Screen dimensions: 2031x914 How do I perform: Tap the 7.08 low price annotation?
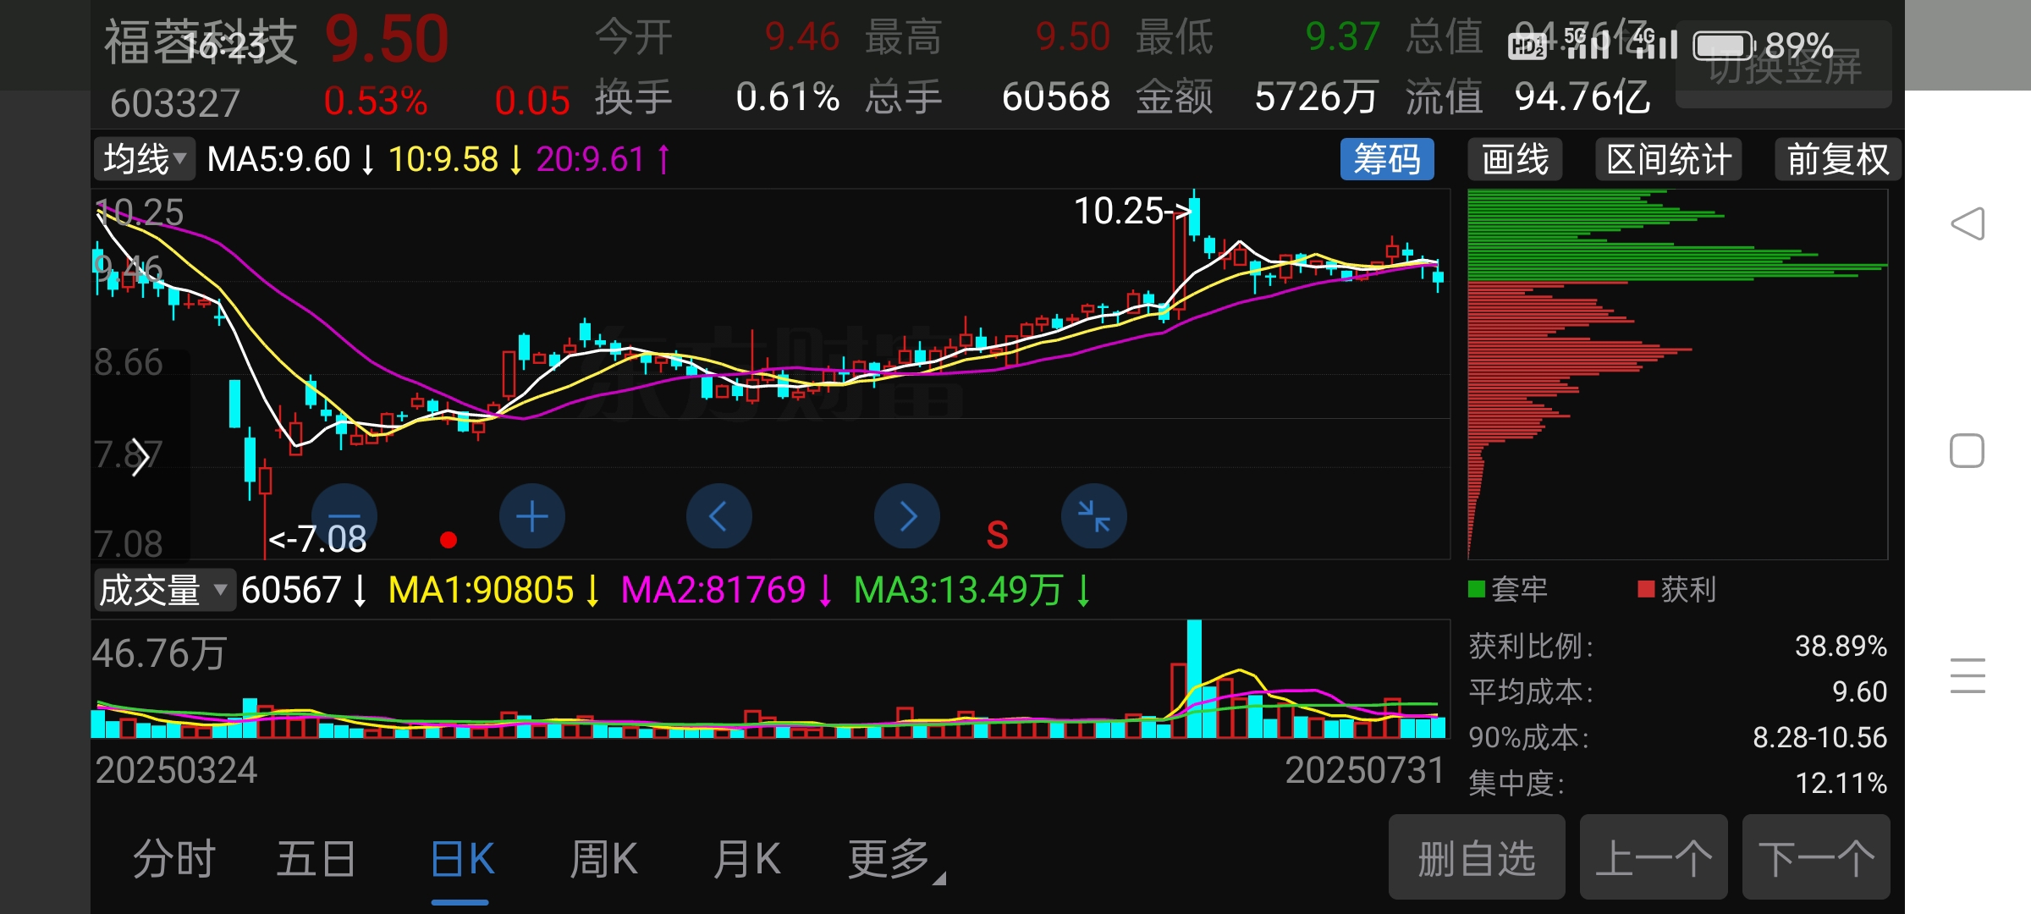pos(317,539)
